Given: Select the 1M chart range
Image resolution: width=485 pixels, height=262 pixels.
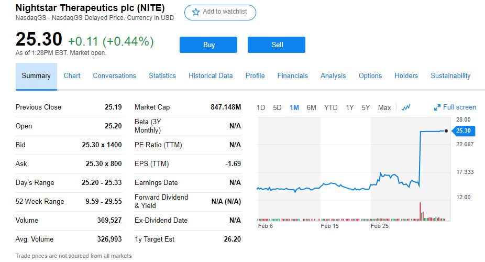Looking at the screenshot, I should pos(294,107).
